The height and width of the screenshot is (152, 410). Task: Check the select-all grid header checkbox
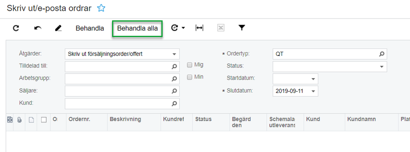pos(44,120)
